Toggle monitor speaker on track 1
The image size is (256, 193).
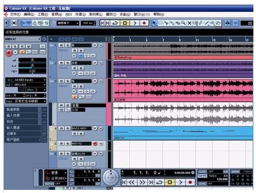coord(101,45)
